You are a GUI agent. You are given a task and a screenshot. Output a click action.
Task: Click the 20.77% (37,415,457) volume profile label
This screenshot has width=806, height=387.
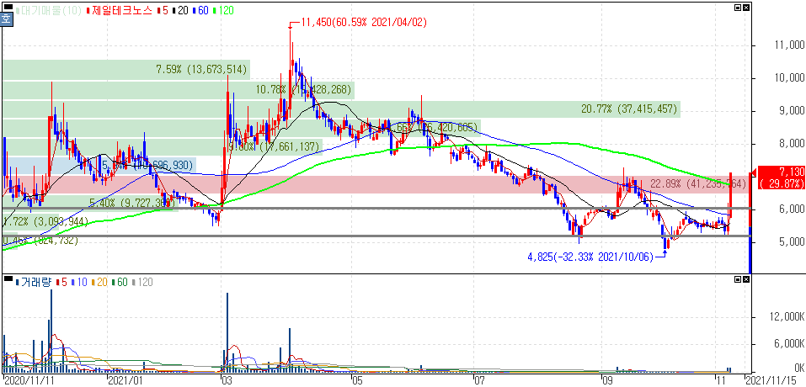click(x=630, y=109)
